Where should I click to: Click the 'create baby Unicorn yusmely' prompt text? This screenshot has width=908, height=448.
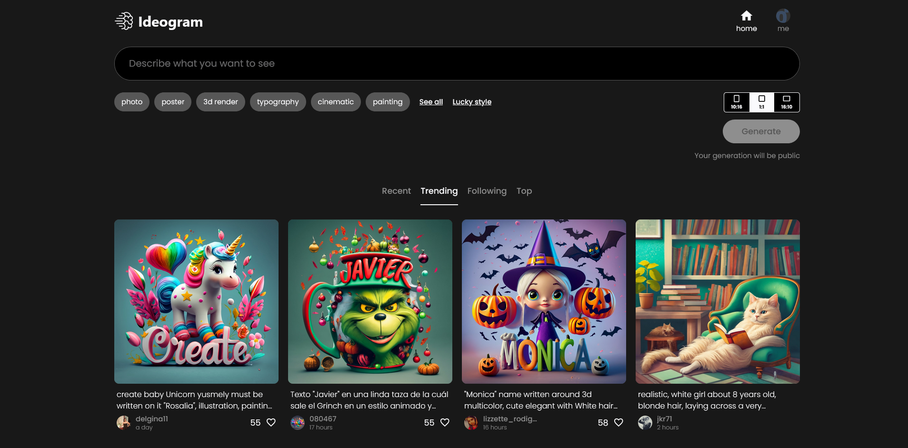(194, 400)
